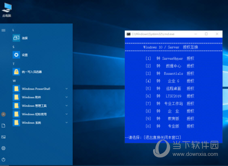The height and width of the screenshot is (166, 228).
Task: Expand Windows 轻松使用 chevron
Action: (x=66, y=114)
